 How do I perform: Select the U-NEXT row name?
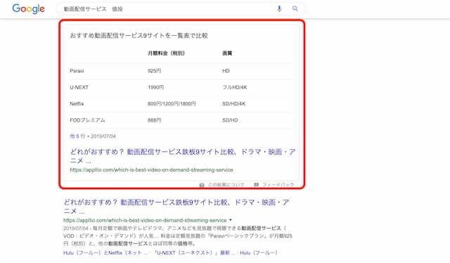(79, 87)
